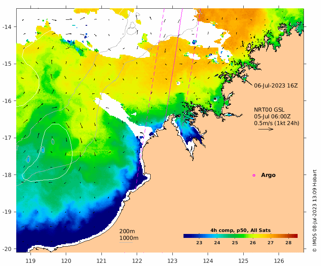Click the -20 latitude axis label
This screenshot has height=266, width=321.
click(x=7, y=249)
